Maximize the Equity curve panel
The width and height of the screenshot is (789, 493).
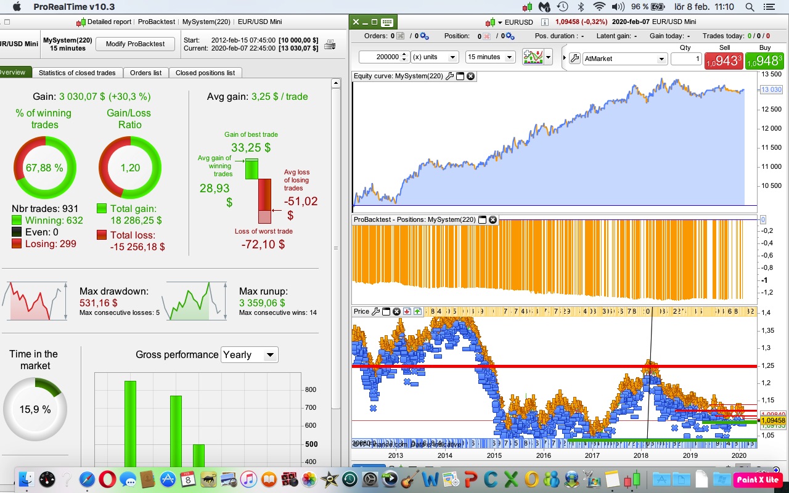tap(460, 76)
